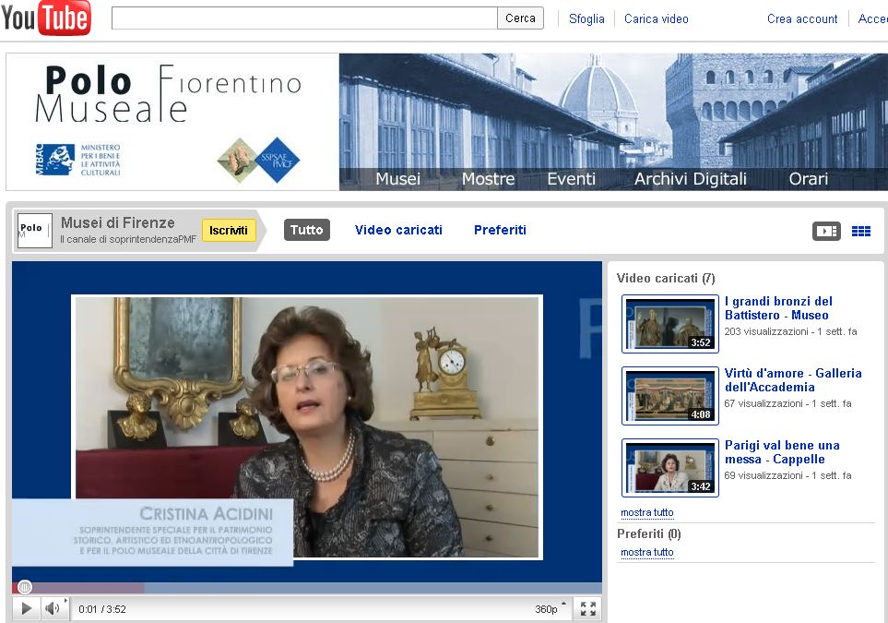Switch to grid view layout icon
Viewport: 888px width, 623px height.
point(860,231)
